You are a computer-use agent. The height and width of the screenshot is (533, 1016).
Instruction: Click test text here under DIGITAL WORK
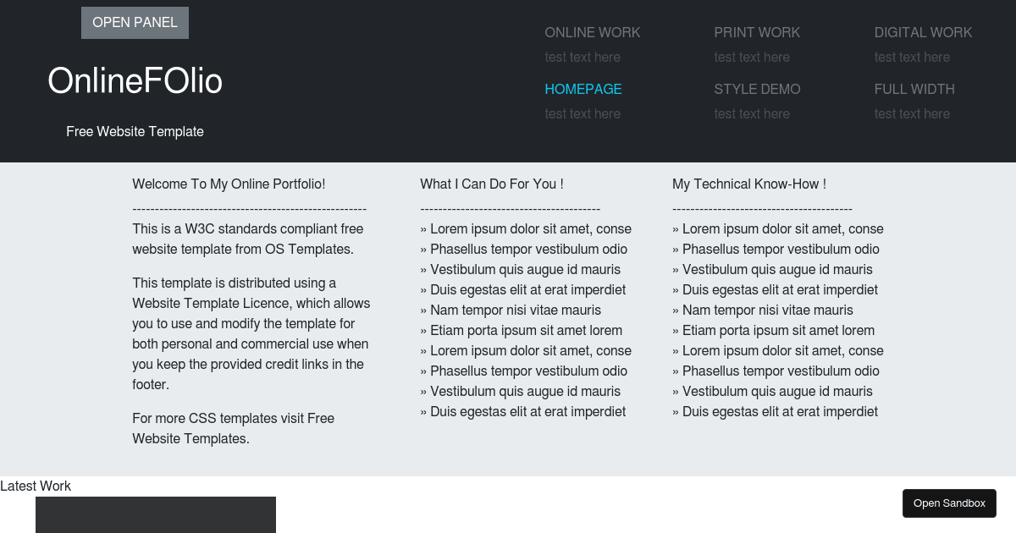[912, 57]
